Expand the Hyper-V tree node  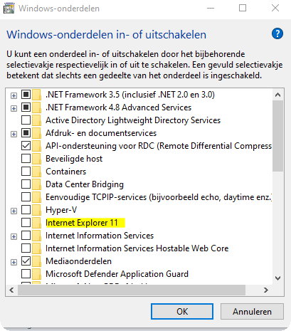(x=14, y=211)
